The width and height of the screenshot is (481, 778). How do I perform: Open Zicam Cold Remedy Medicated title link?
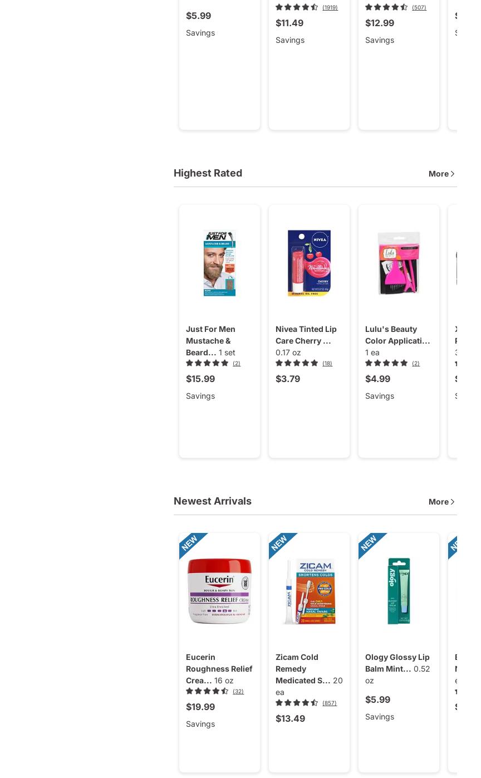click(x=303, y=668)
